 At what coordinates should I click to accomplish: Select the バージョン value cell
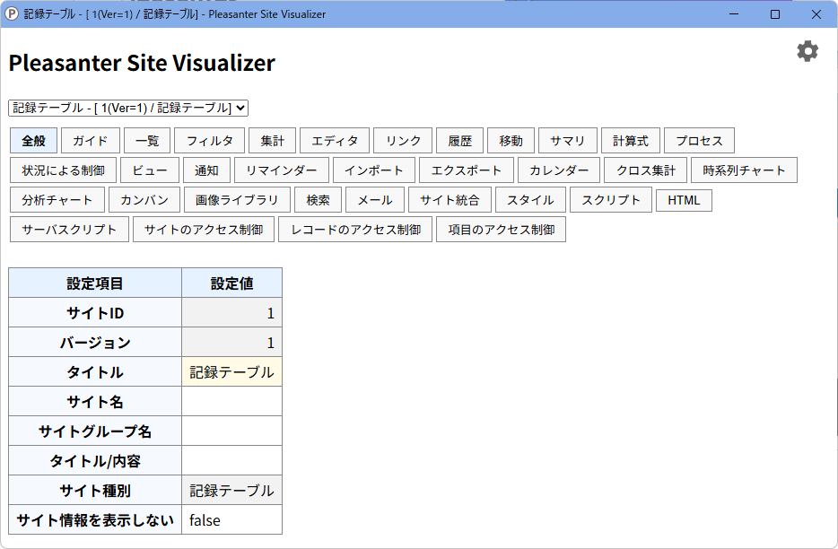click(x=232, y=342)
